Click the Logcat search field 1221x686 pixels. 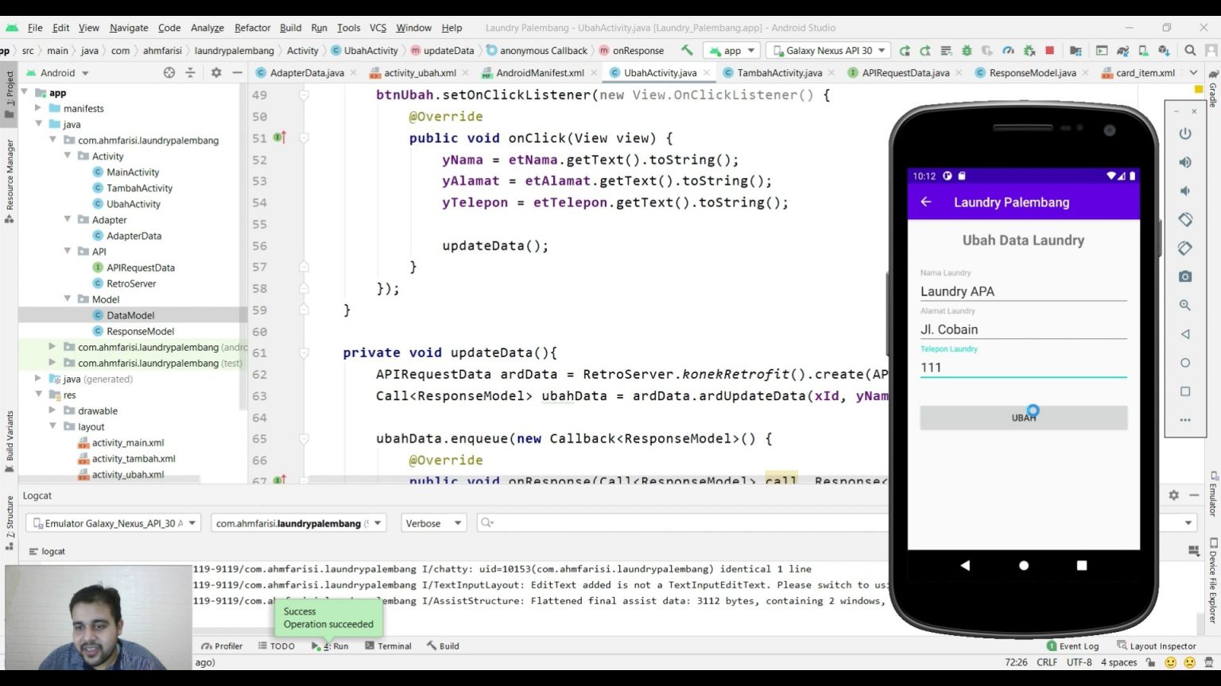click(x=681, y=522)
